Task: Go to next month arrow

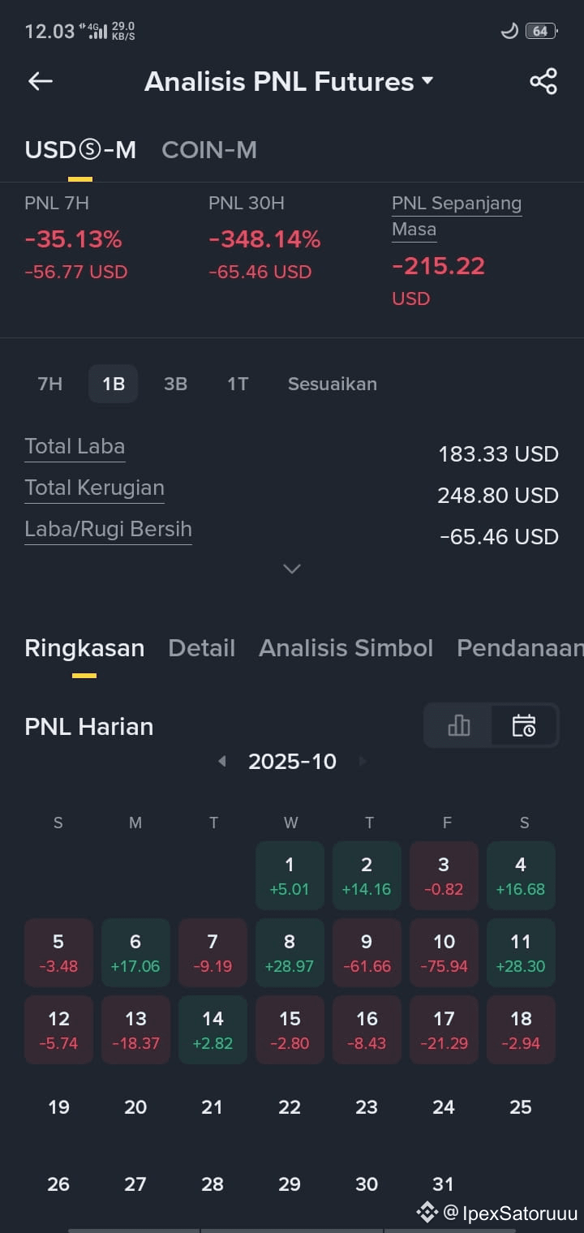Action: (x=363, y=761)
